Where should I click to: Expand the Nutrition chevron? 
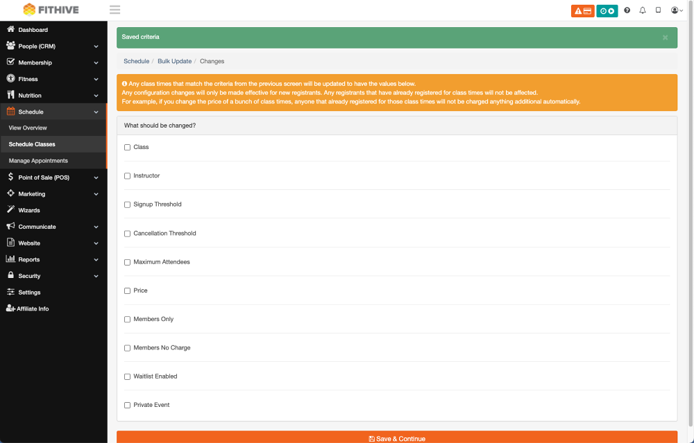(96, 96)
